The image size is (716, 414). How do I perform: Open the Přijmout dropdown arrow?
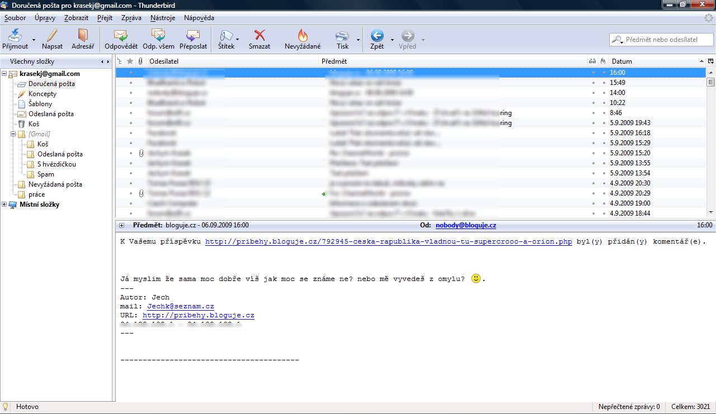34,40
